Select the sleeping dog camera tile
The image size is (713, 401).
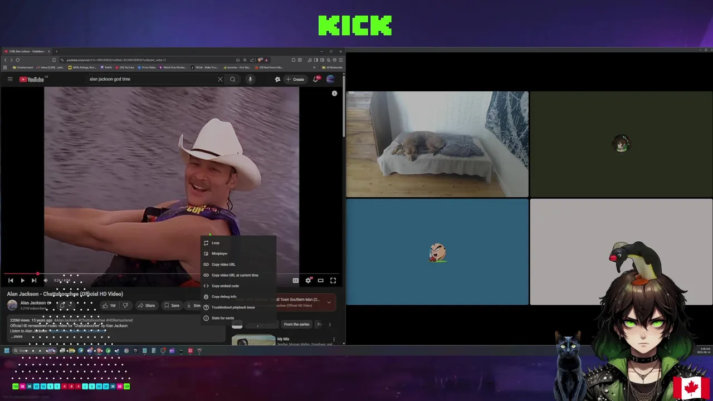point(437,144)
